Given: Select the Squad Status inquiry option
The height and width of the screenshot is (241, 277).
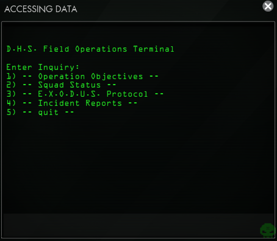Looking at the screenshot, I should pyautogui.click(x=61, y=85).
